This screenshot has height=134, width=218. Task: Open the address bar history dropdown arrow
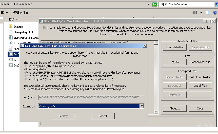pos(148,4)
